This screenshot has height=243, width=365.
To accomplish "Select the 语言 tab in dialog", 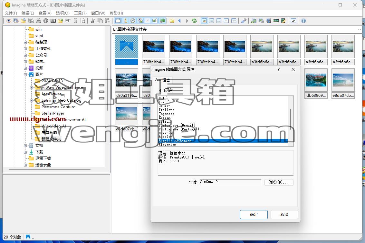I will (162, 80).
